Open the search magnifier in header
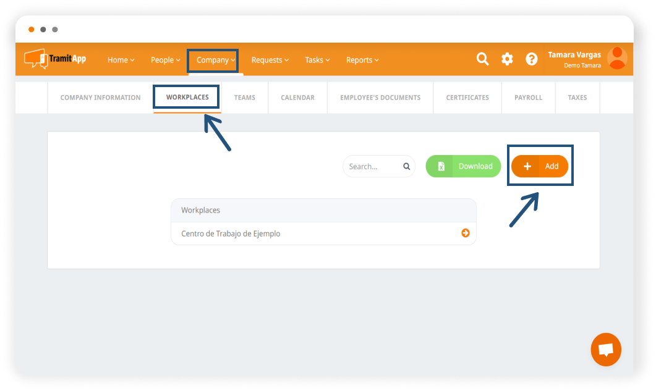The height and width of the screenshot is (391, 656). point(482,59)
